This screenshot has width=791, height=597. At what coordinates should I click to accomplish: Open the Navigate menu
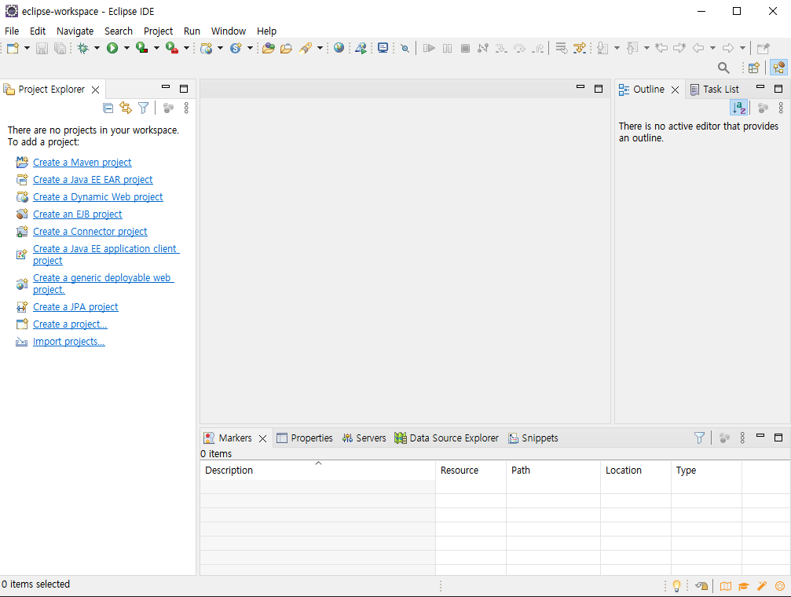pos(75,31)
